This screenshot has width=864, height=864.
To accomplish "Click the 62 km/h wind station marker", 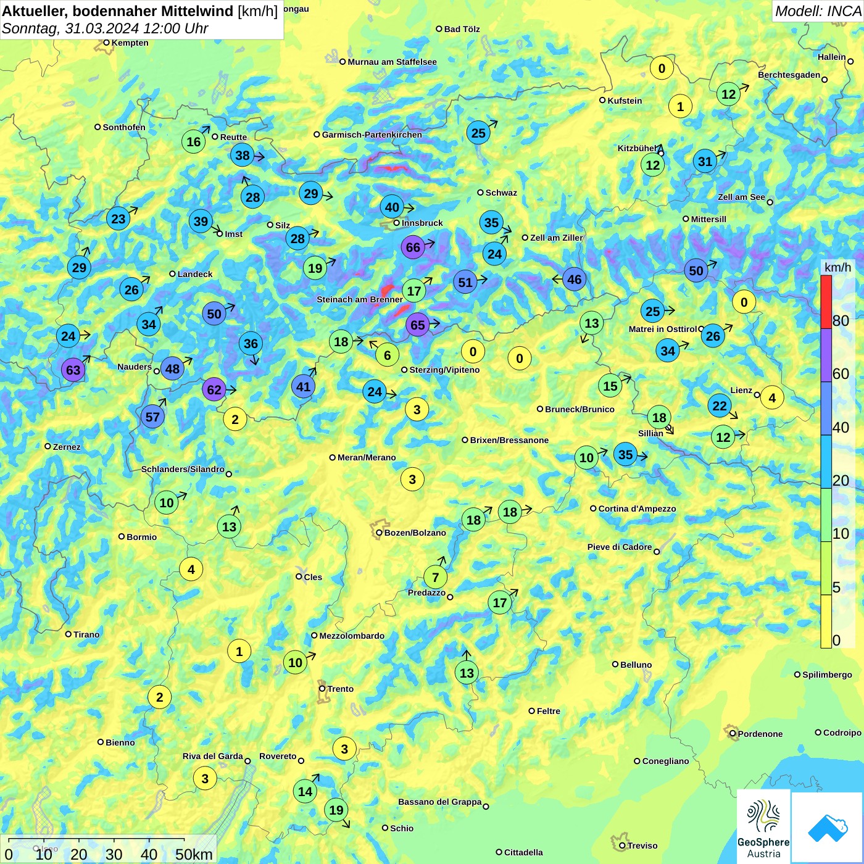I will tap(214, 389).
